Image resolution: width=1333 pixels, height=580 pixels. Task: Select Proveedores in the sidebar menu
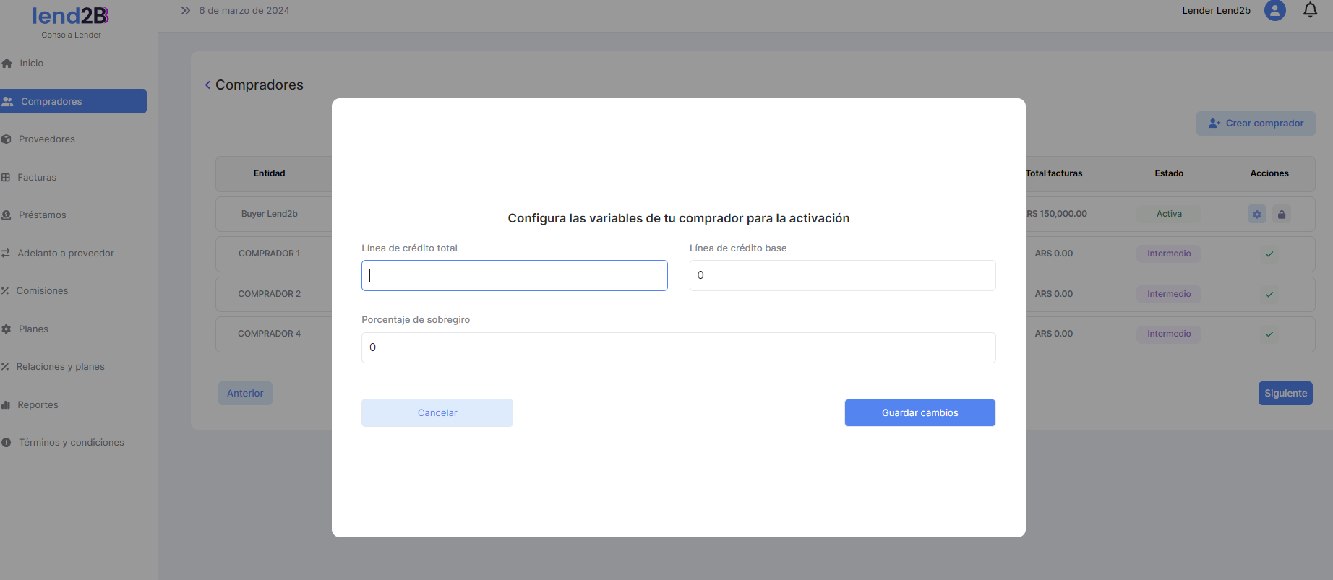point(46,139)
